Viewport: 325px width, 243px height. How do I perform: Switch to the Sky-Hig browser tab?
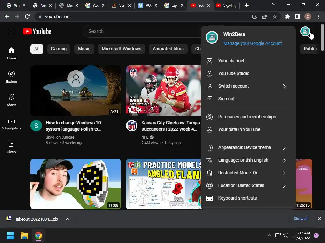tap(226, 5)
